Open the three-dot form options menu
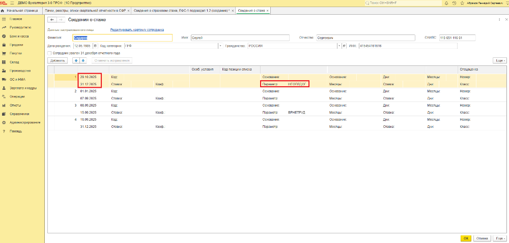This screenshot has width=509, height=243. 499,20
